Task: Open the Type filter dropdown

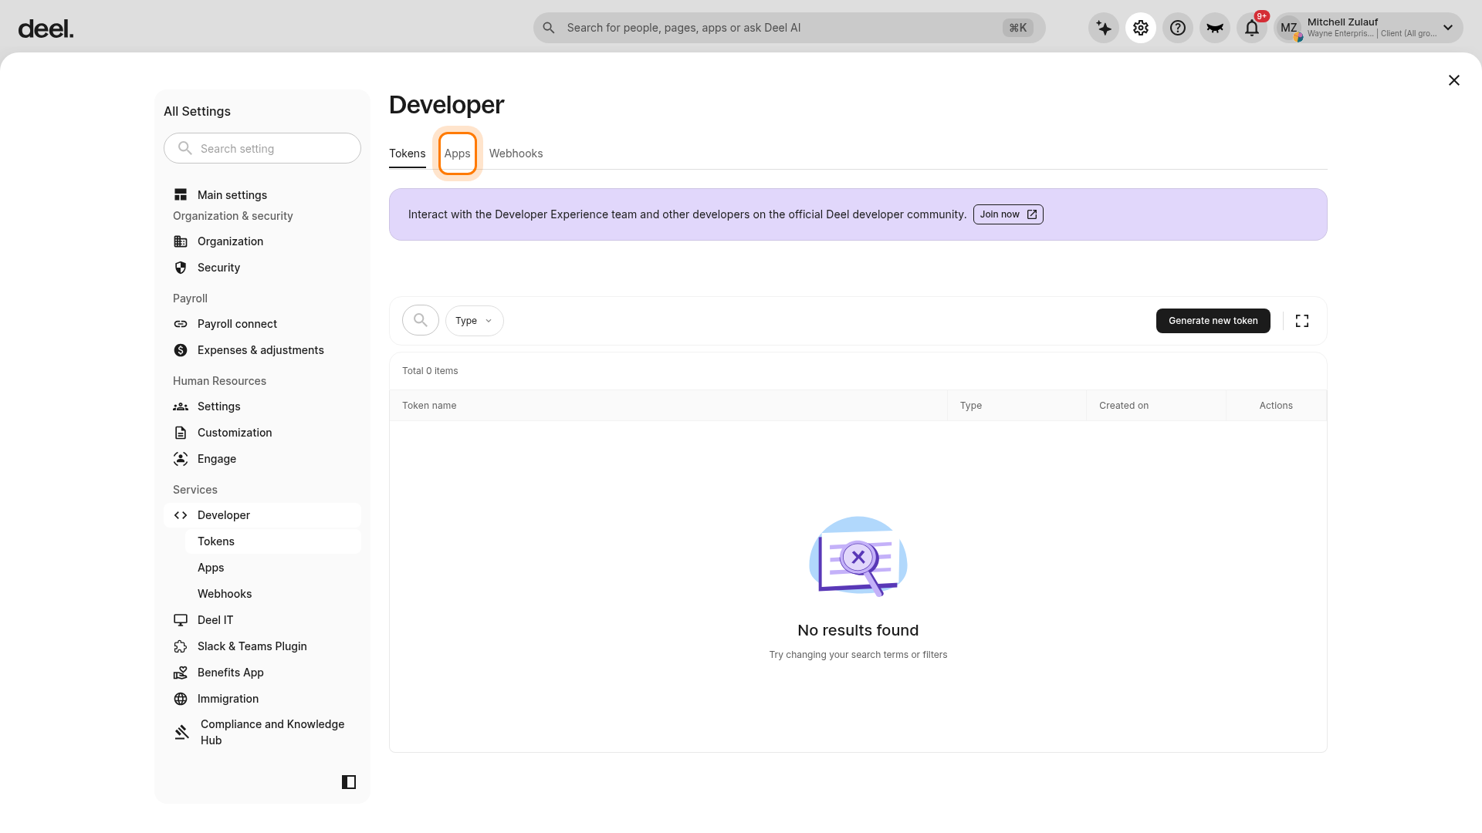Action: tap(474, 321)
